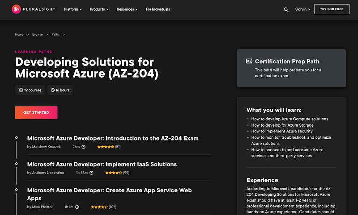The width and height of the screenshot is (358, 215).
Task: Click the Pluralsight logo icon
Action: pos(16,9)
